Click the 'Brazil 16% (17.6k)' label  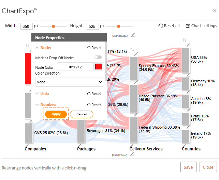click(200, 118)
